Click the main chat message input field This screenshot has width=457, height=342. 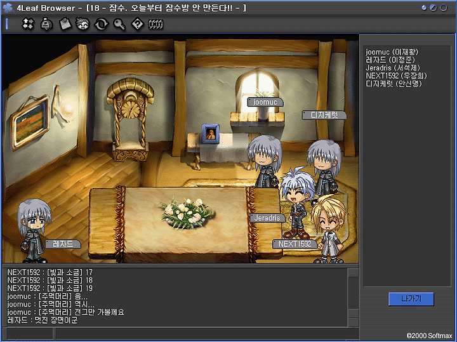207,334
